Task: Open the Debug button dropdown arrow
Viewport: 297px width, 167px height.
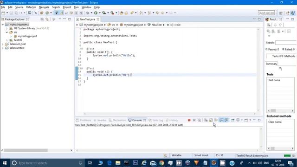Action: coord(91,13)
